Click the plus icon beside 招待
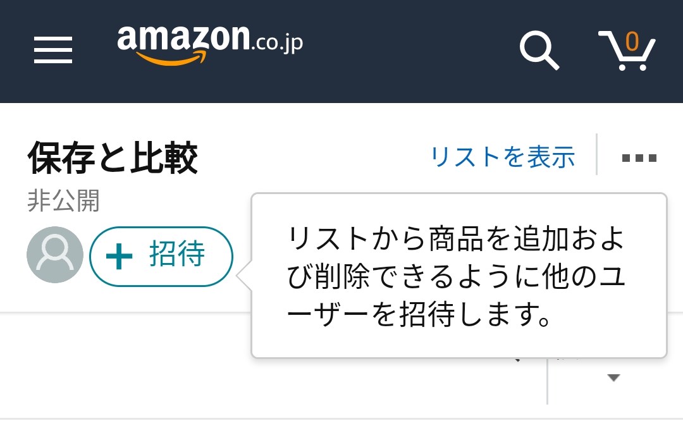This screenshot has width=683, height=440. click(120, 257)
